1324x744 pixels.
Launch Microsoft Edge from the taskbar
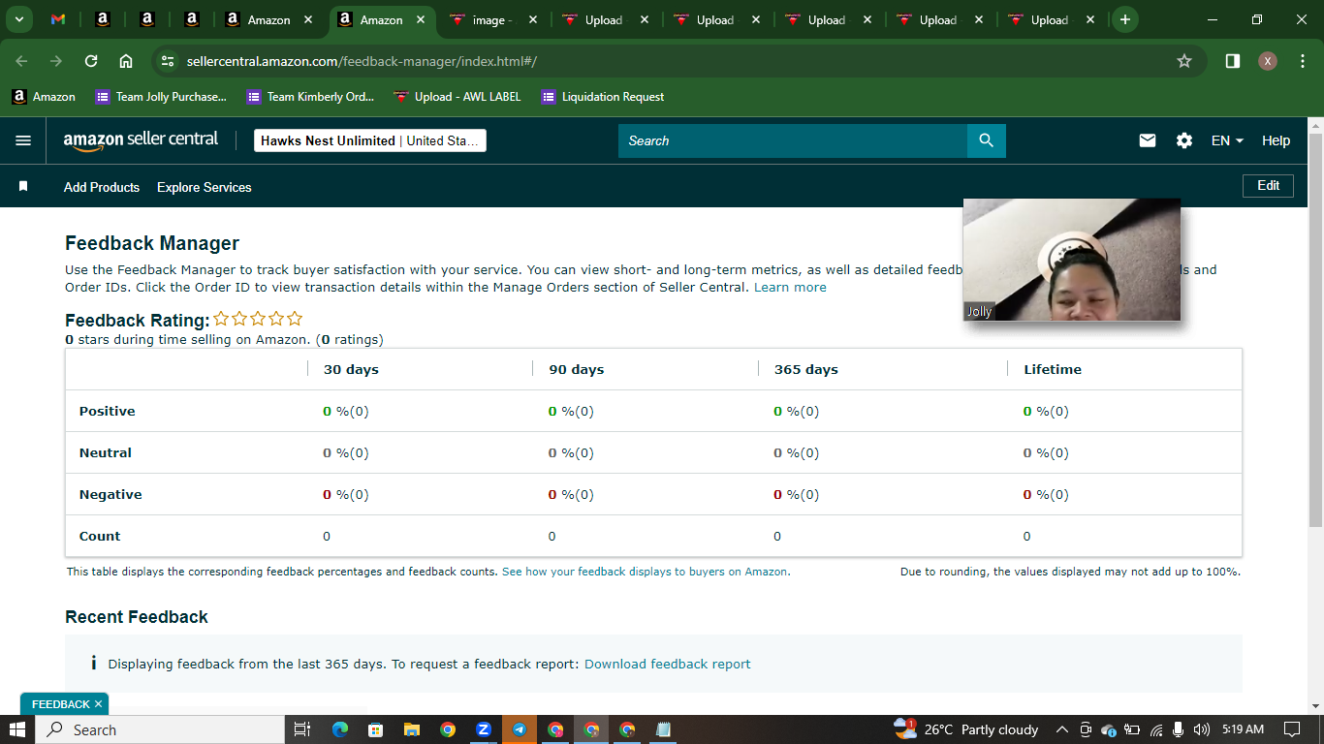pyautogui.click(x=340, y=729)
